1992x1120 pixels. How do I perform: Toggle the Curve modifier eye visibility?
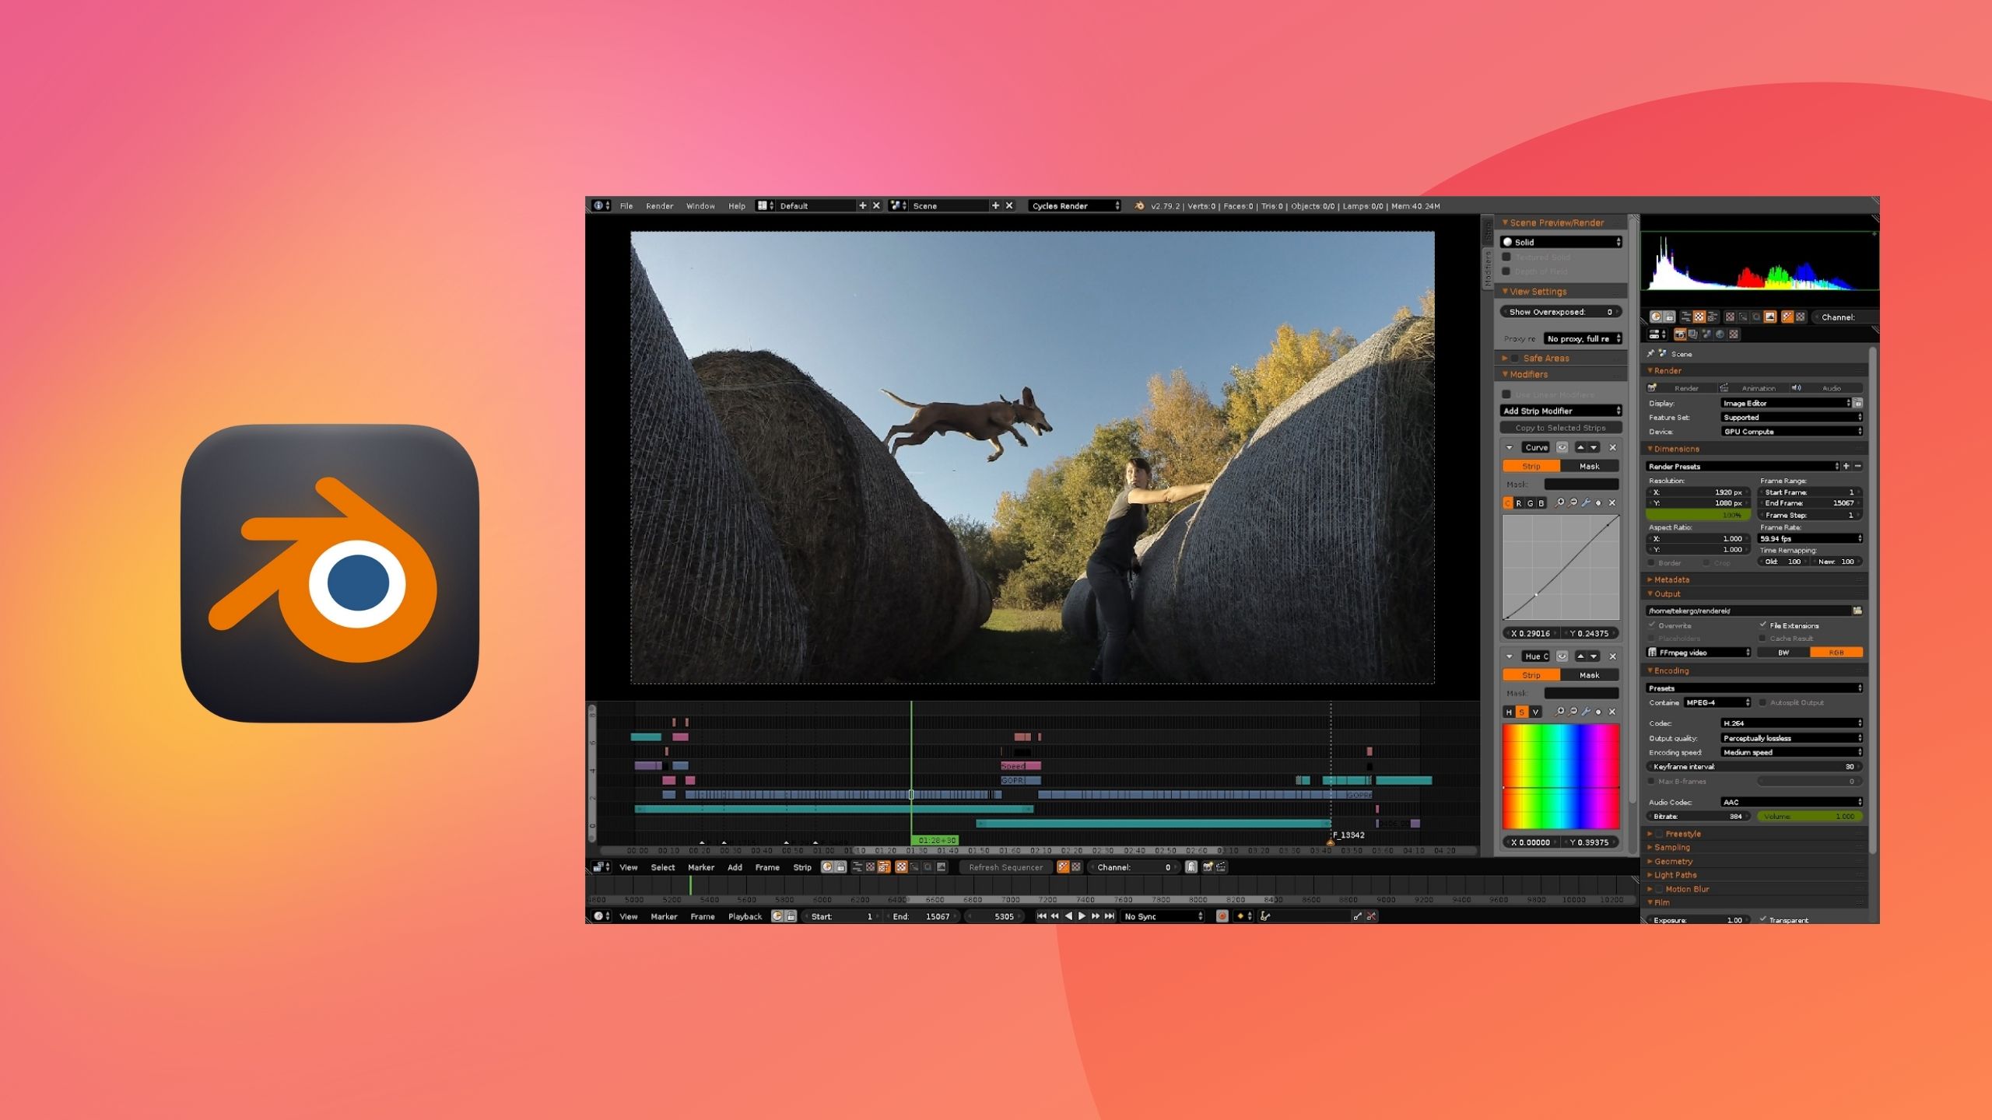point(1562,447)
